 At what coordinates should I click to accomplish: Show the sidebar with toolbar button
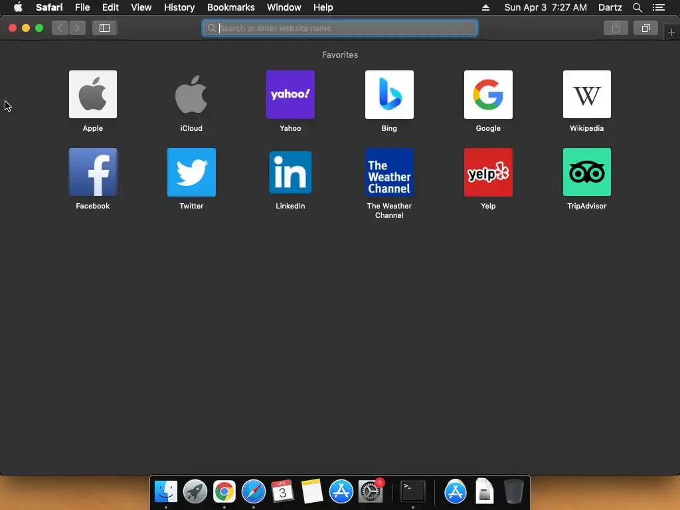coord(104,28)
